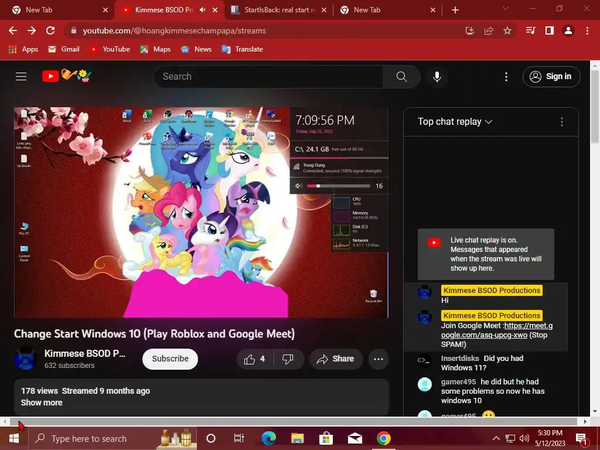Click Windows taskbar search box
The width and height of the screenshot is (600, 450).
[x=113, y=438]
